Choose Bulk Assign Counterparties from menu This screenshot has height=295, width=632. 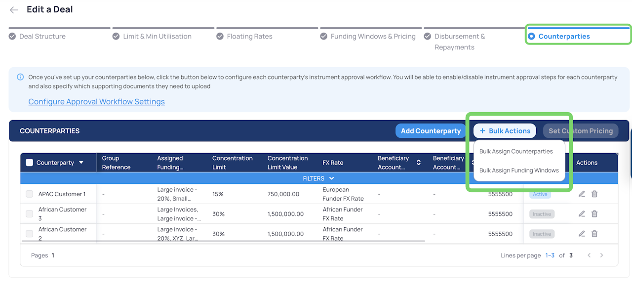click(x=516, y=152)
